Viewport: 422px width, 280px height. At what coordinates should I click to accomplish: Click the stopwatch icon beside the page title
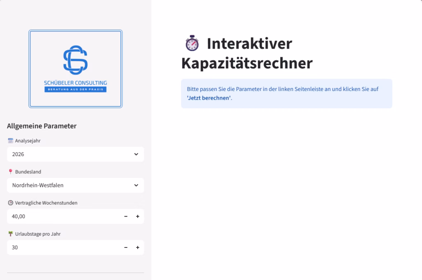point(192,43)
